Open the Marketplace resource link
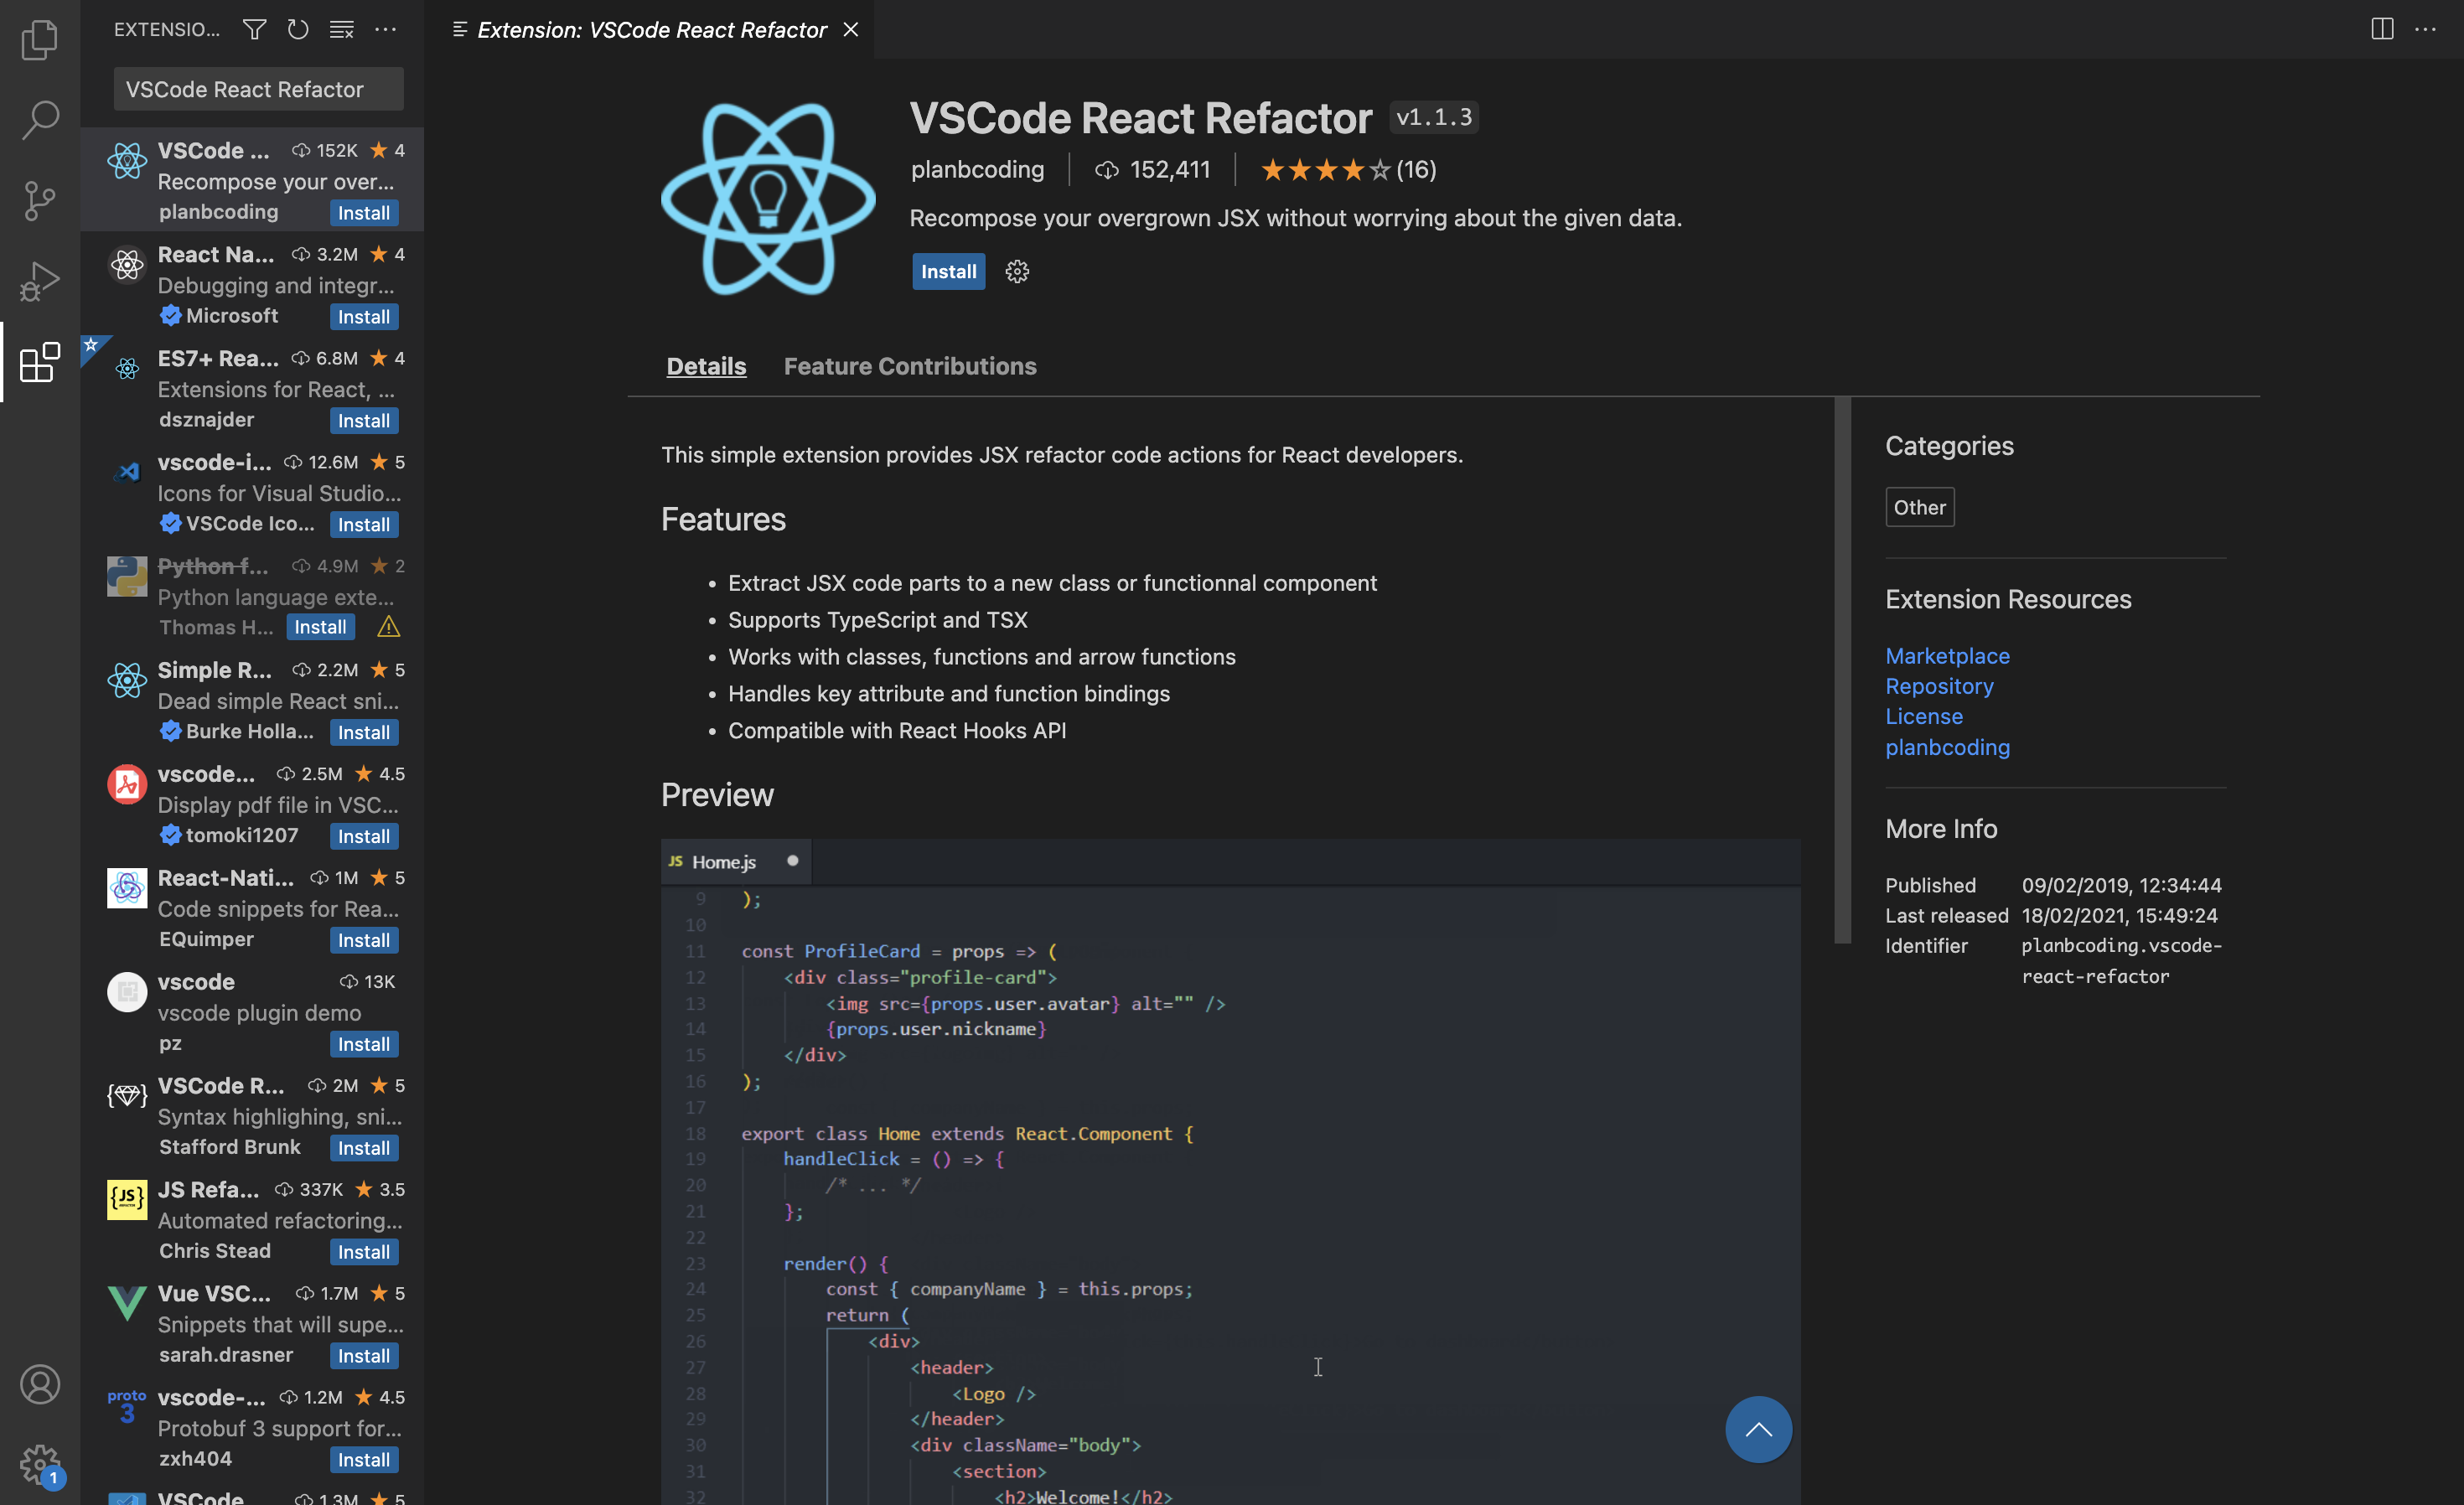Image resolution: width=2464 pixels, height=1505 pixels. click(x=1947, y=654)
